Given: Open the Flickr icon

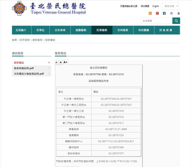Looking at the screenshot, I should 171,13.
